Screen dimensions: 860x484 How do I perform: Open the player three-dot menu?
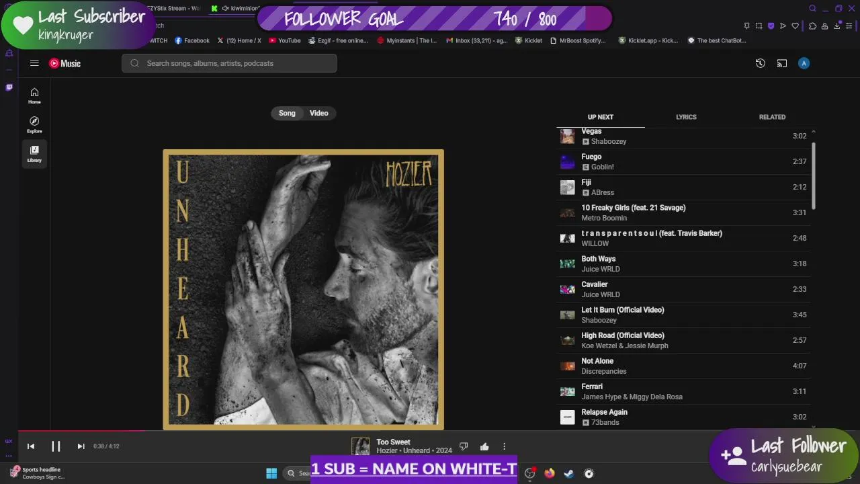[504, 446]
